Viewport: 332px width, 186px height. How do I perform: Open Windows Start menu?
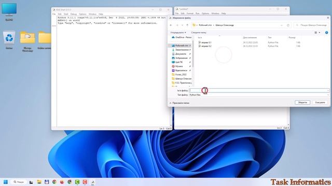pyautogui.click(x=6, y=182)
